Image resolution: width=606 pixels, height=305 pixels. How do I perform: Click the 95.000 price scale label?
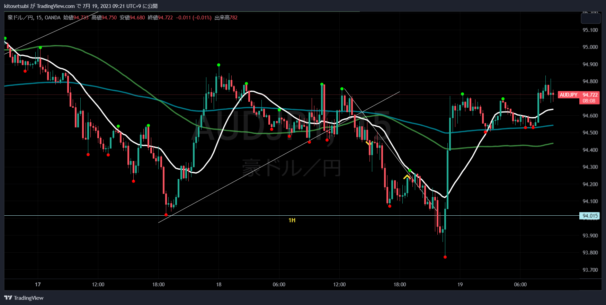(590, 47)
